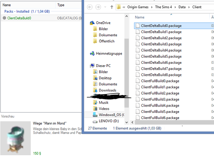The width and height of the screenshot is (214, 157).
Task: Click file icon of ClientFullBuild6.package
Action: (x=138, y=117)
